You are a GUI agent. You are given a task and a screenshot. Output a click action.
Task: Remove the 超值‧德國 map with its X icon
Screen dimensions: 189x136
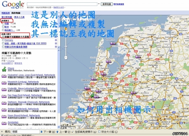[x=56, y=43]
